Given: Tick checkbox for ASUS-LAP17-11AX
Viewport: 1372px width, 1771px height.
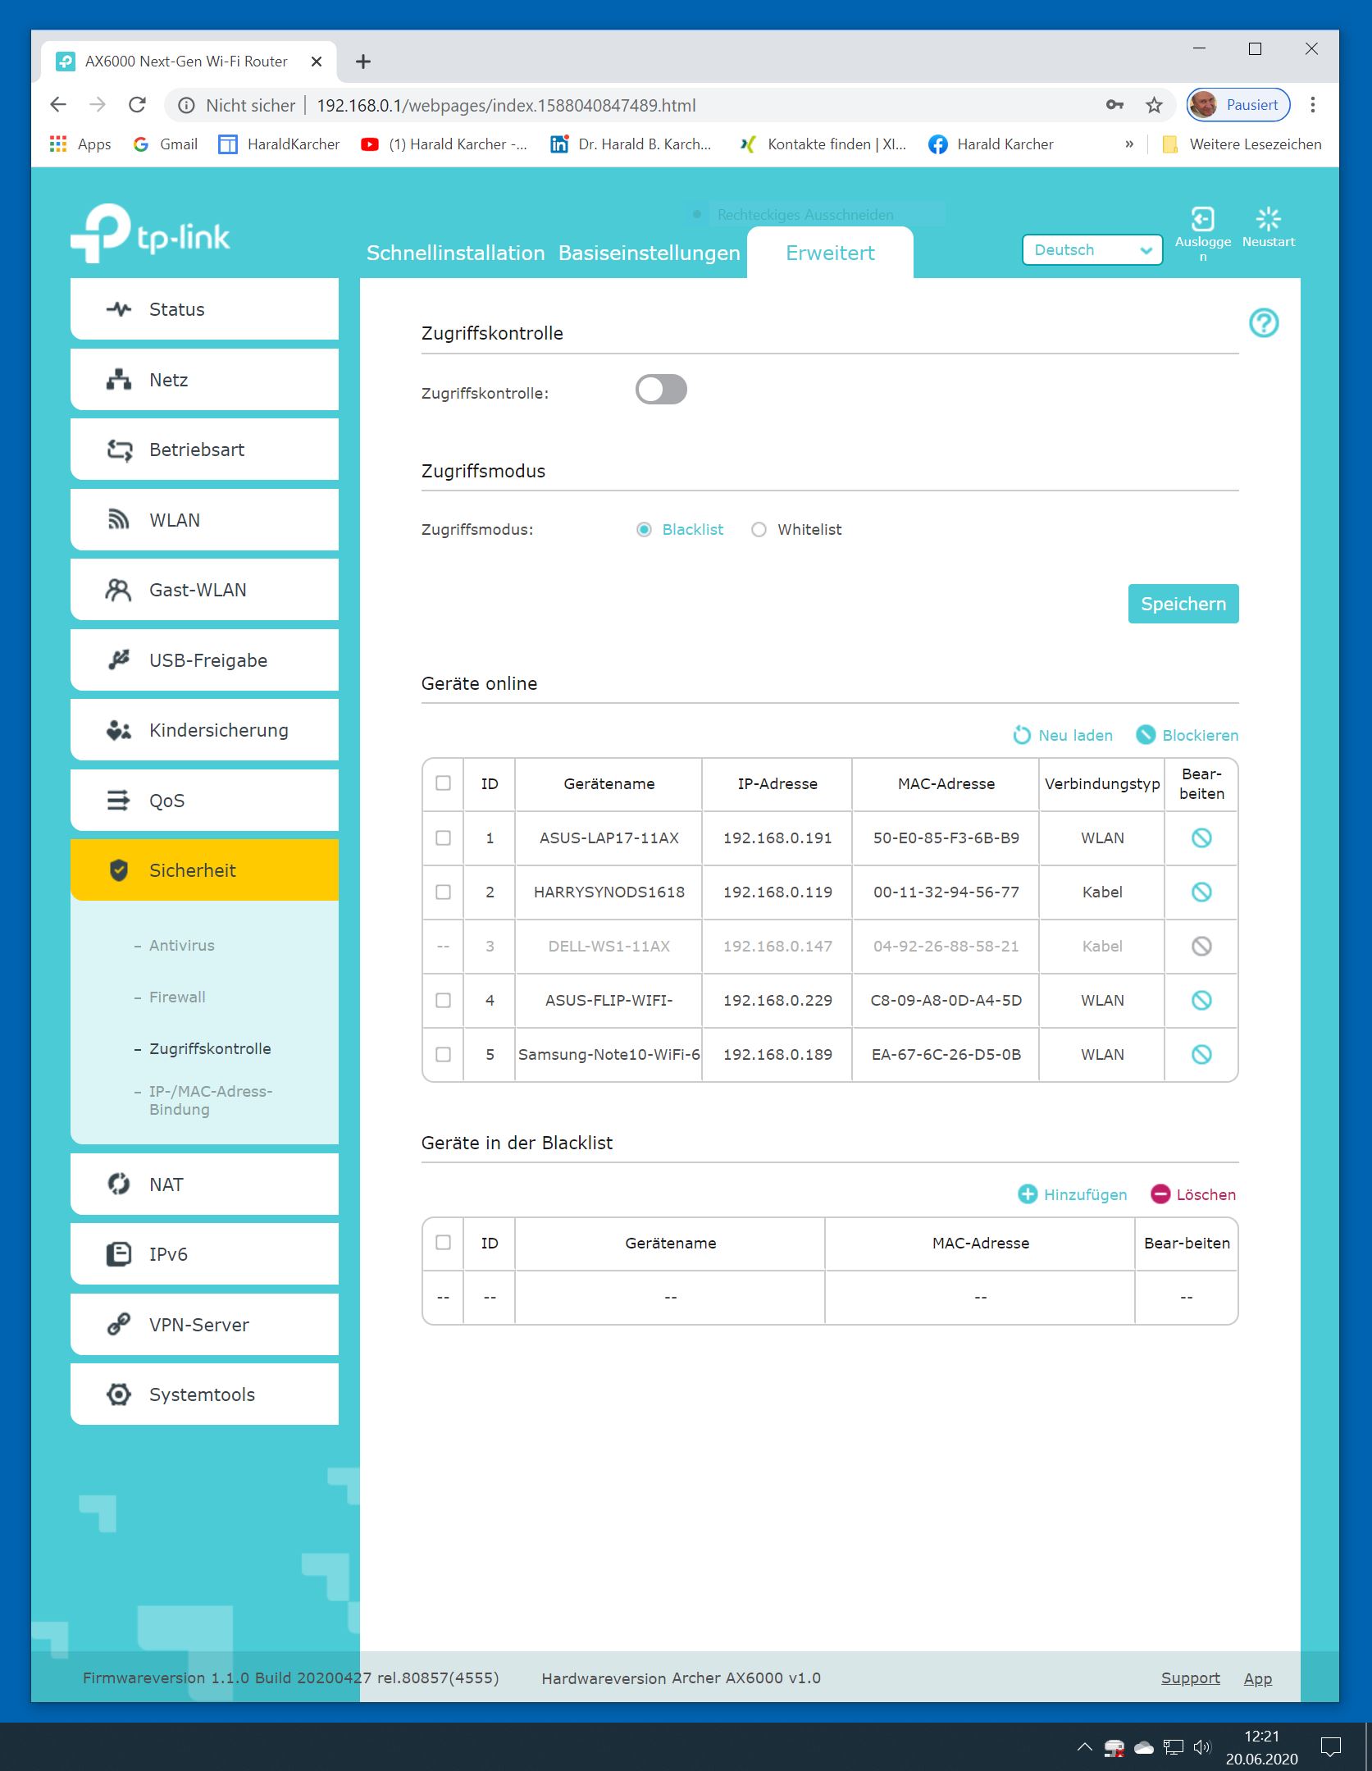Looking at the screenshot, I should pyautogui.click(x=443, y=838).
